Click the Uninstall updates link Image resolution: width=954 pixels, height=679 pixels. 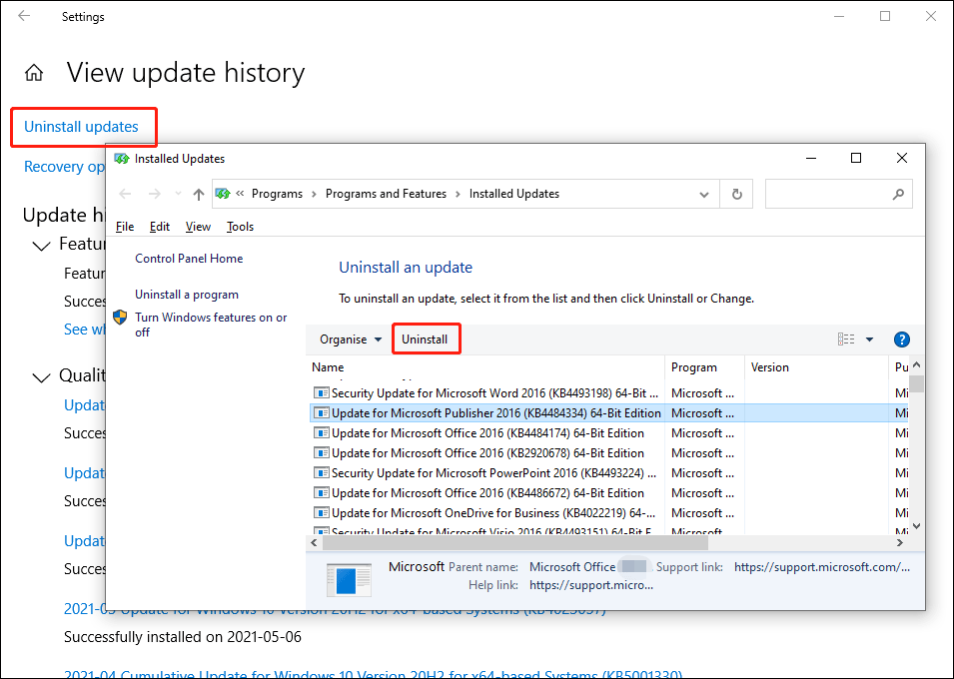point(81,127)
